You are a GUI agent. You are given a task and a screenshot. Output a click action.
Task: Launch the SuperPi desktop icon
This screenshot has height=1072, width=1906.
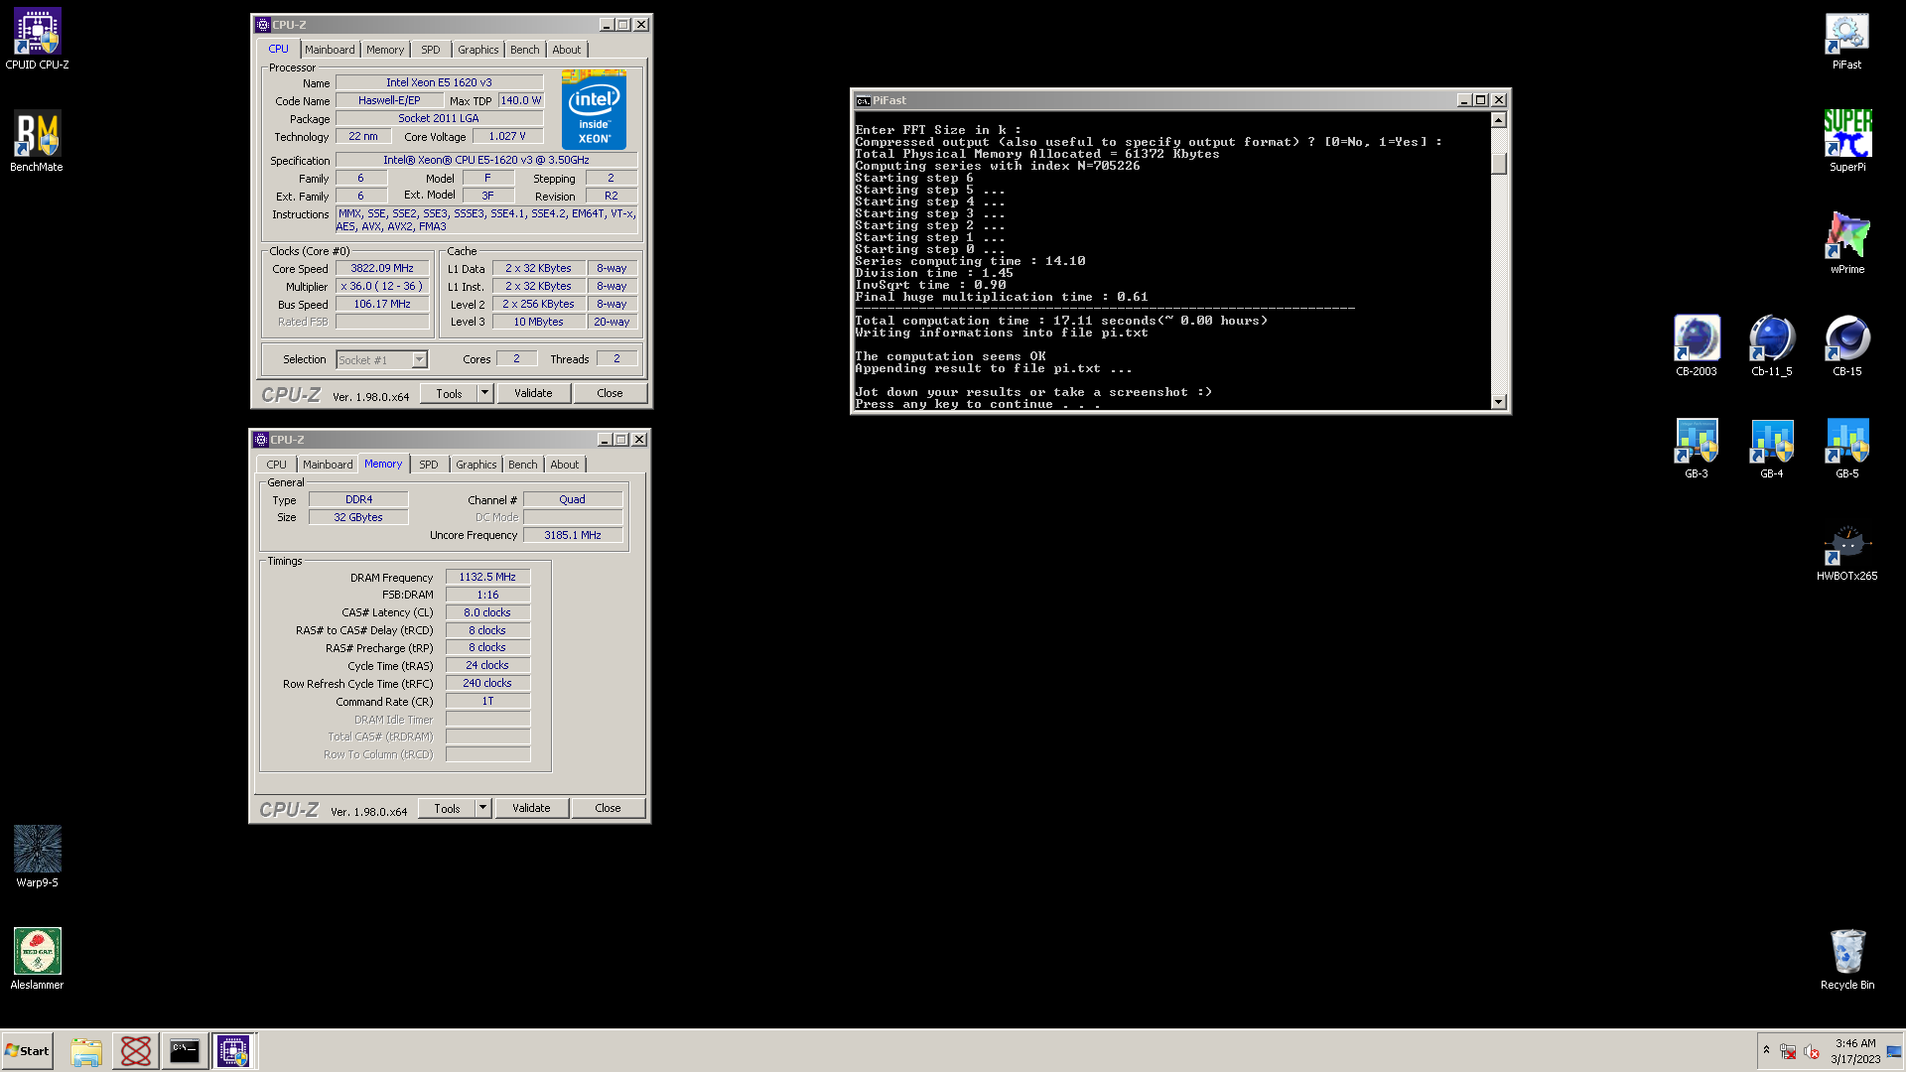(x=1846, y=142)
